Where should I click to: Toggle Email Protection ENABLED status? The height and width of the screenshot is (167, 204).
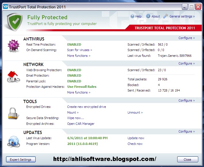click(74, 75)
